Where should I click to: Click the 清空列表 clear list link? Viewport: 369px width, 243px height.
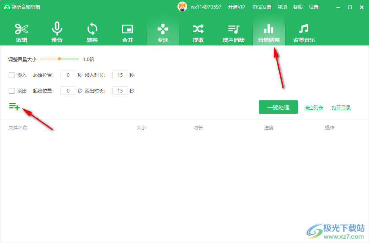(314, 108)
